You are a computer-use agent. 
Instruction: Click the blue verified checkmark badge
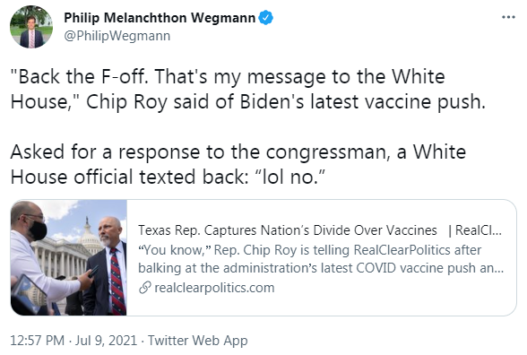(266, 18)
